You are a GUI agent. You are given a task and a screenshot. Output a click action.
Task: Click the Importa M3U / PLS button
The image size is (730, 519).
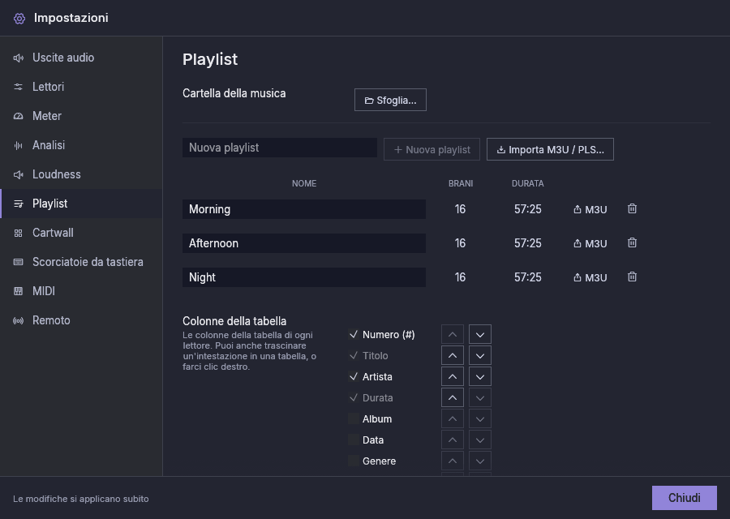pyautogui.click(x=550, y=149)
